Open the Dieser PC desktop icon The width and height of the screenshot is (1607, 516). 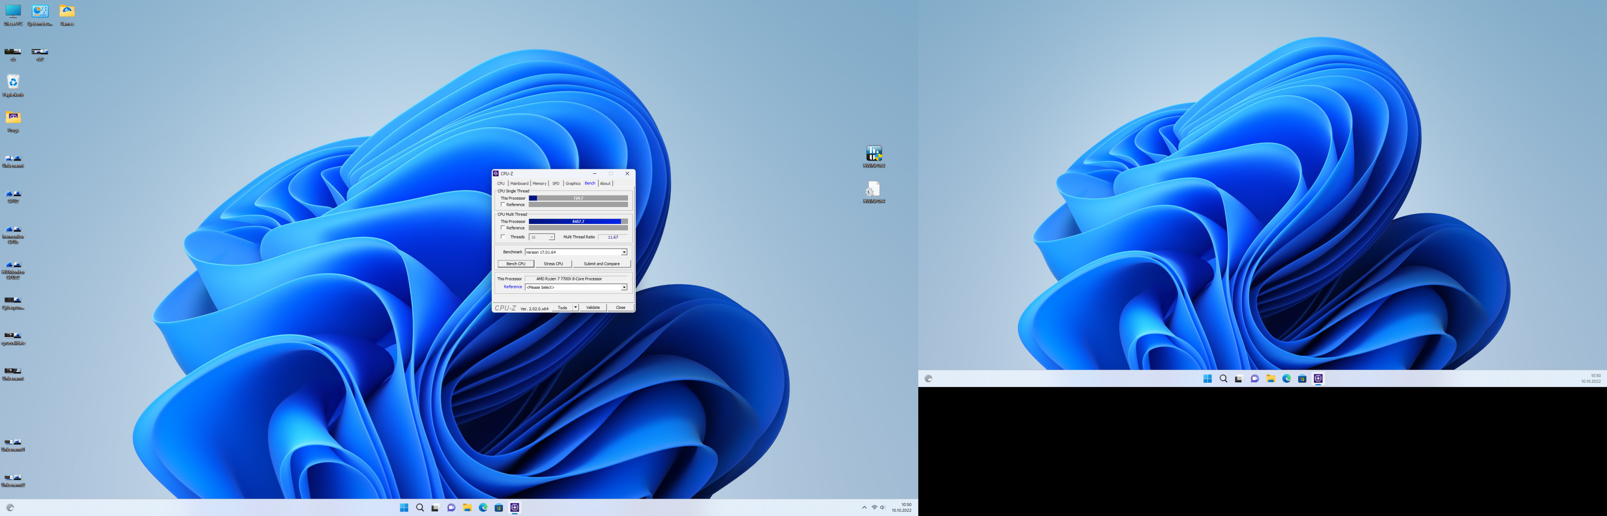click(13, 11)
